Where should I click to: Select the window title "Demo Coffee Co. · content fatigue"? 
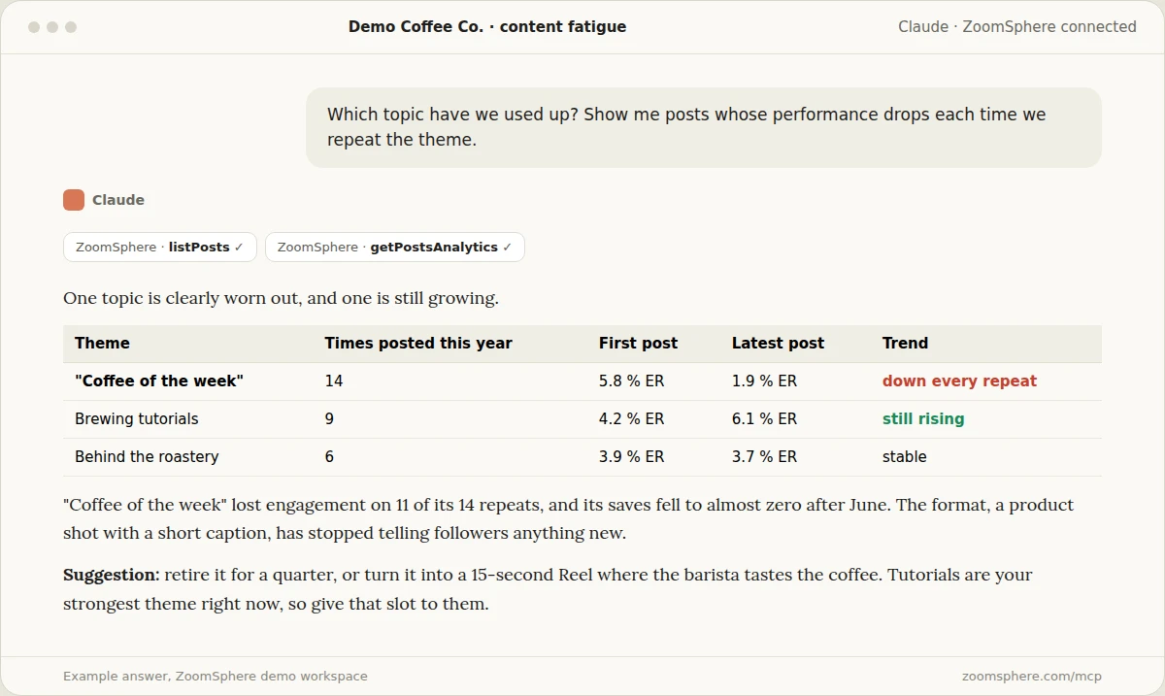coord(487,27)
